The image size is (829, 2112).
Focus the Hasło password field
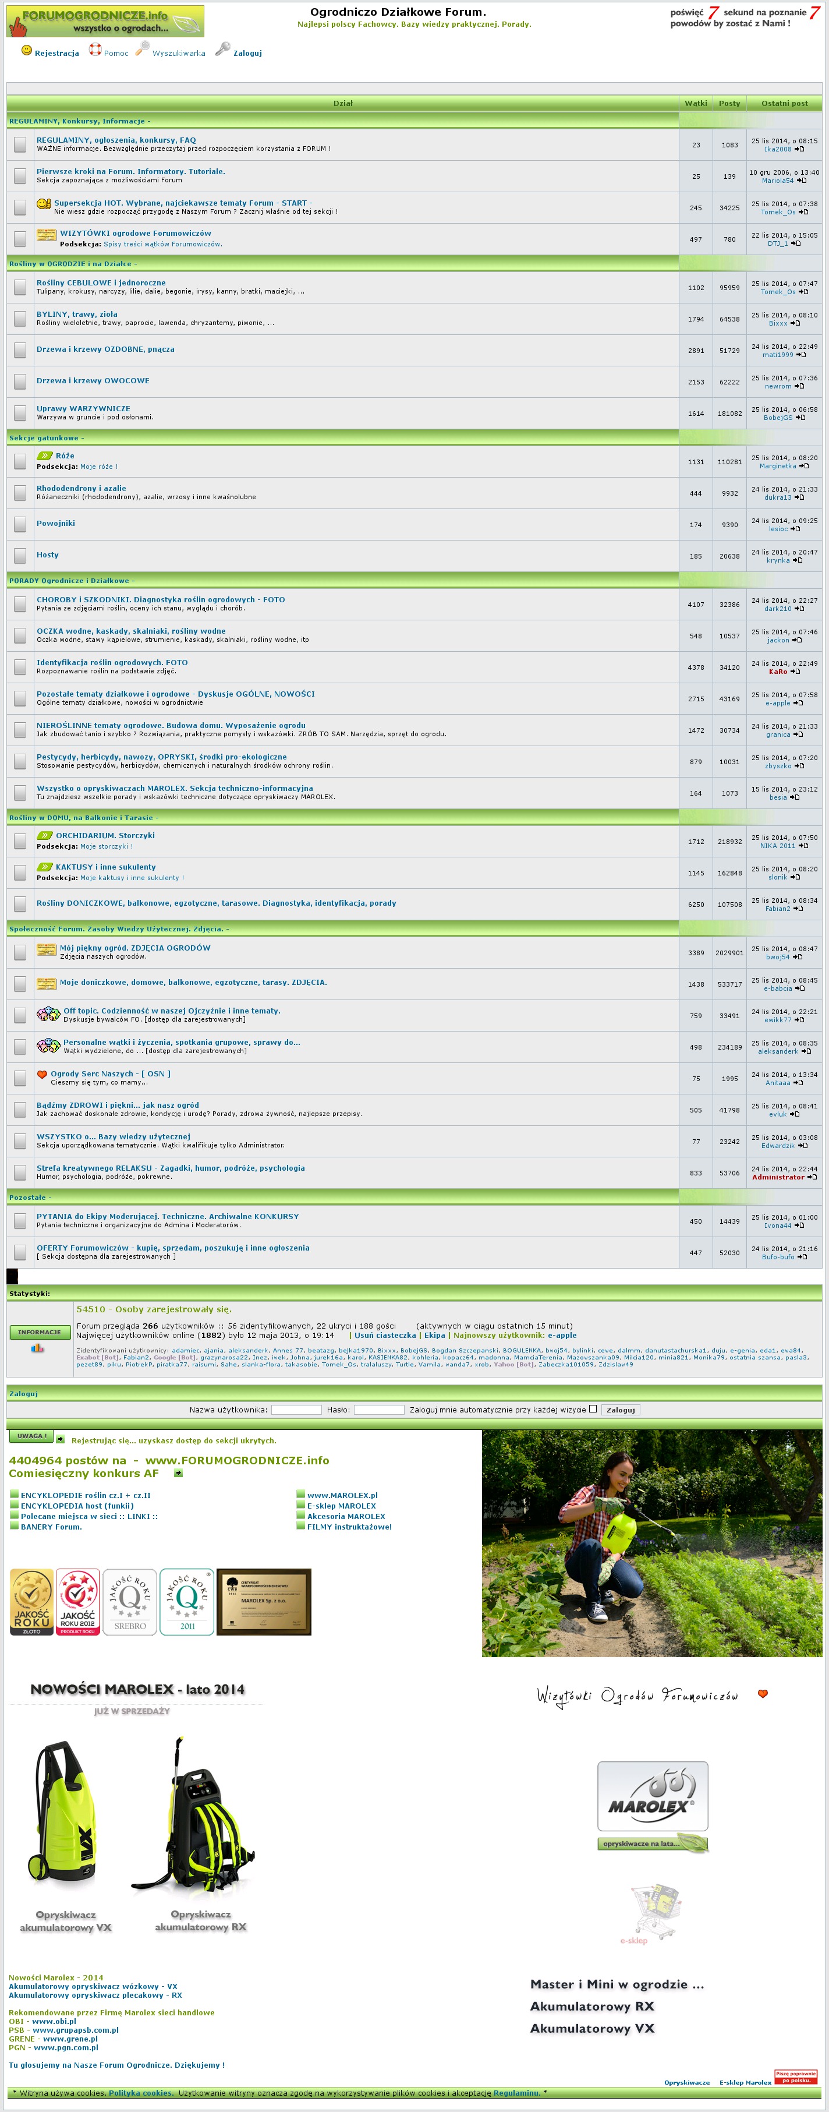coord(378,1410)
